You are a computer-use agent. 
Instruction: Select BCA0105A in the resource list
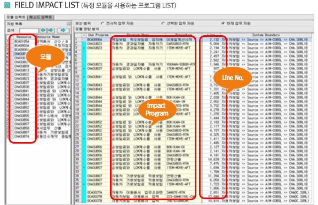22,42
